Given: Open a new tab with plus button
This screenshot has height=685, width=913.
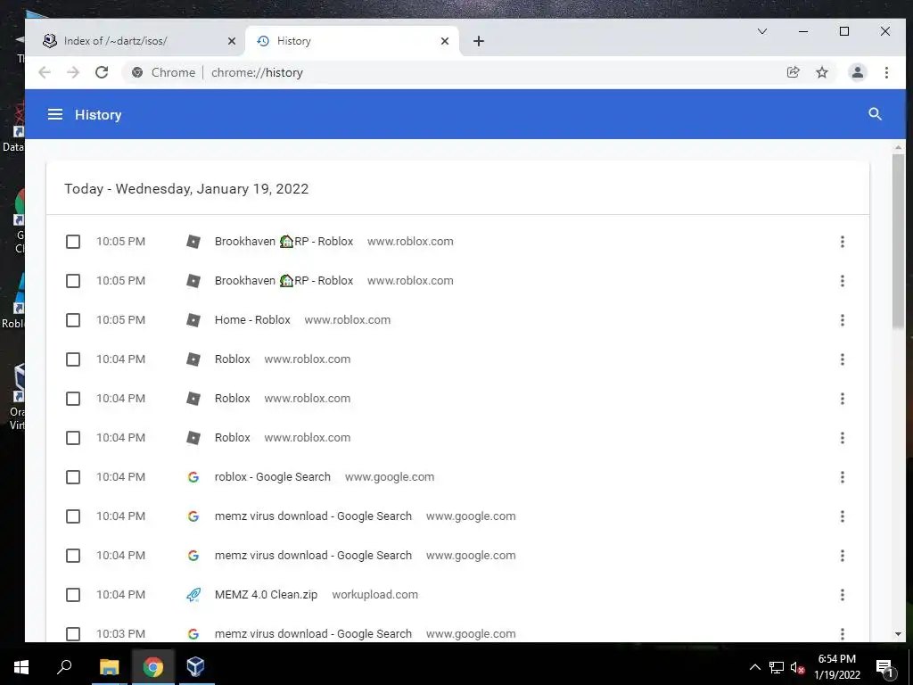Looking at the screenshot, I should click(x=479, y=41).
